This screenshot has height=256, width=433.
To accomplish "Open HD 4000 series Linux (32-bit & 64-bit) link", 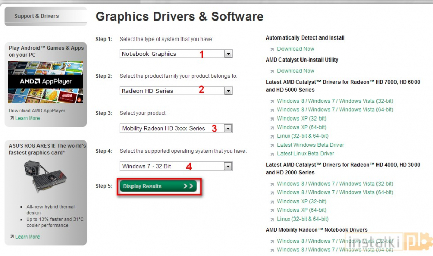I will [x=303, y=219].
